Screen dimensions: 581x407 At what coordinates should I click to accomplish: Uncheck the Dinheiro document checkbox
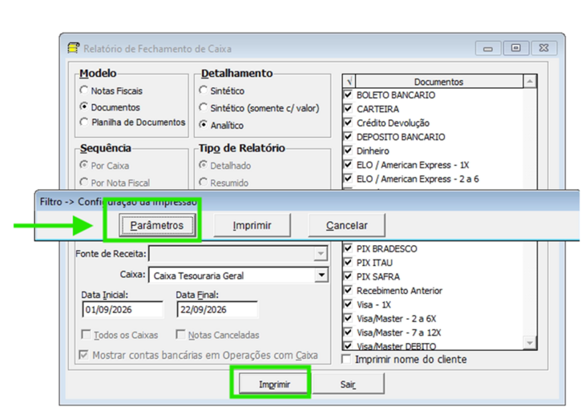pyautogui.click(x=348, y=151)
